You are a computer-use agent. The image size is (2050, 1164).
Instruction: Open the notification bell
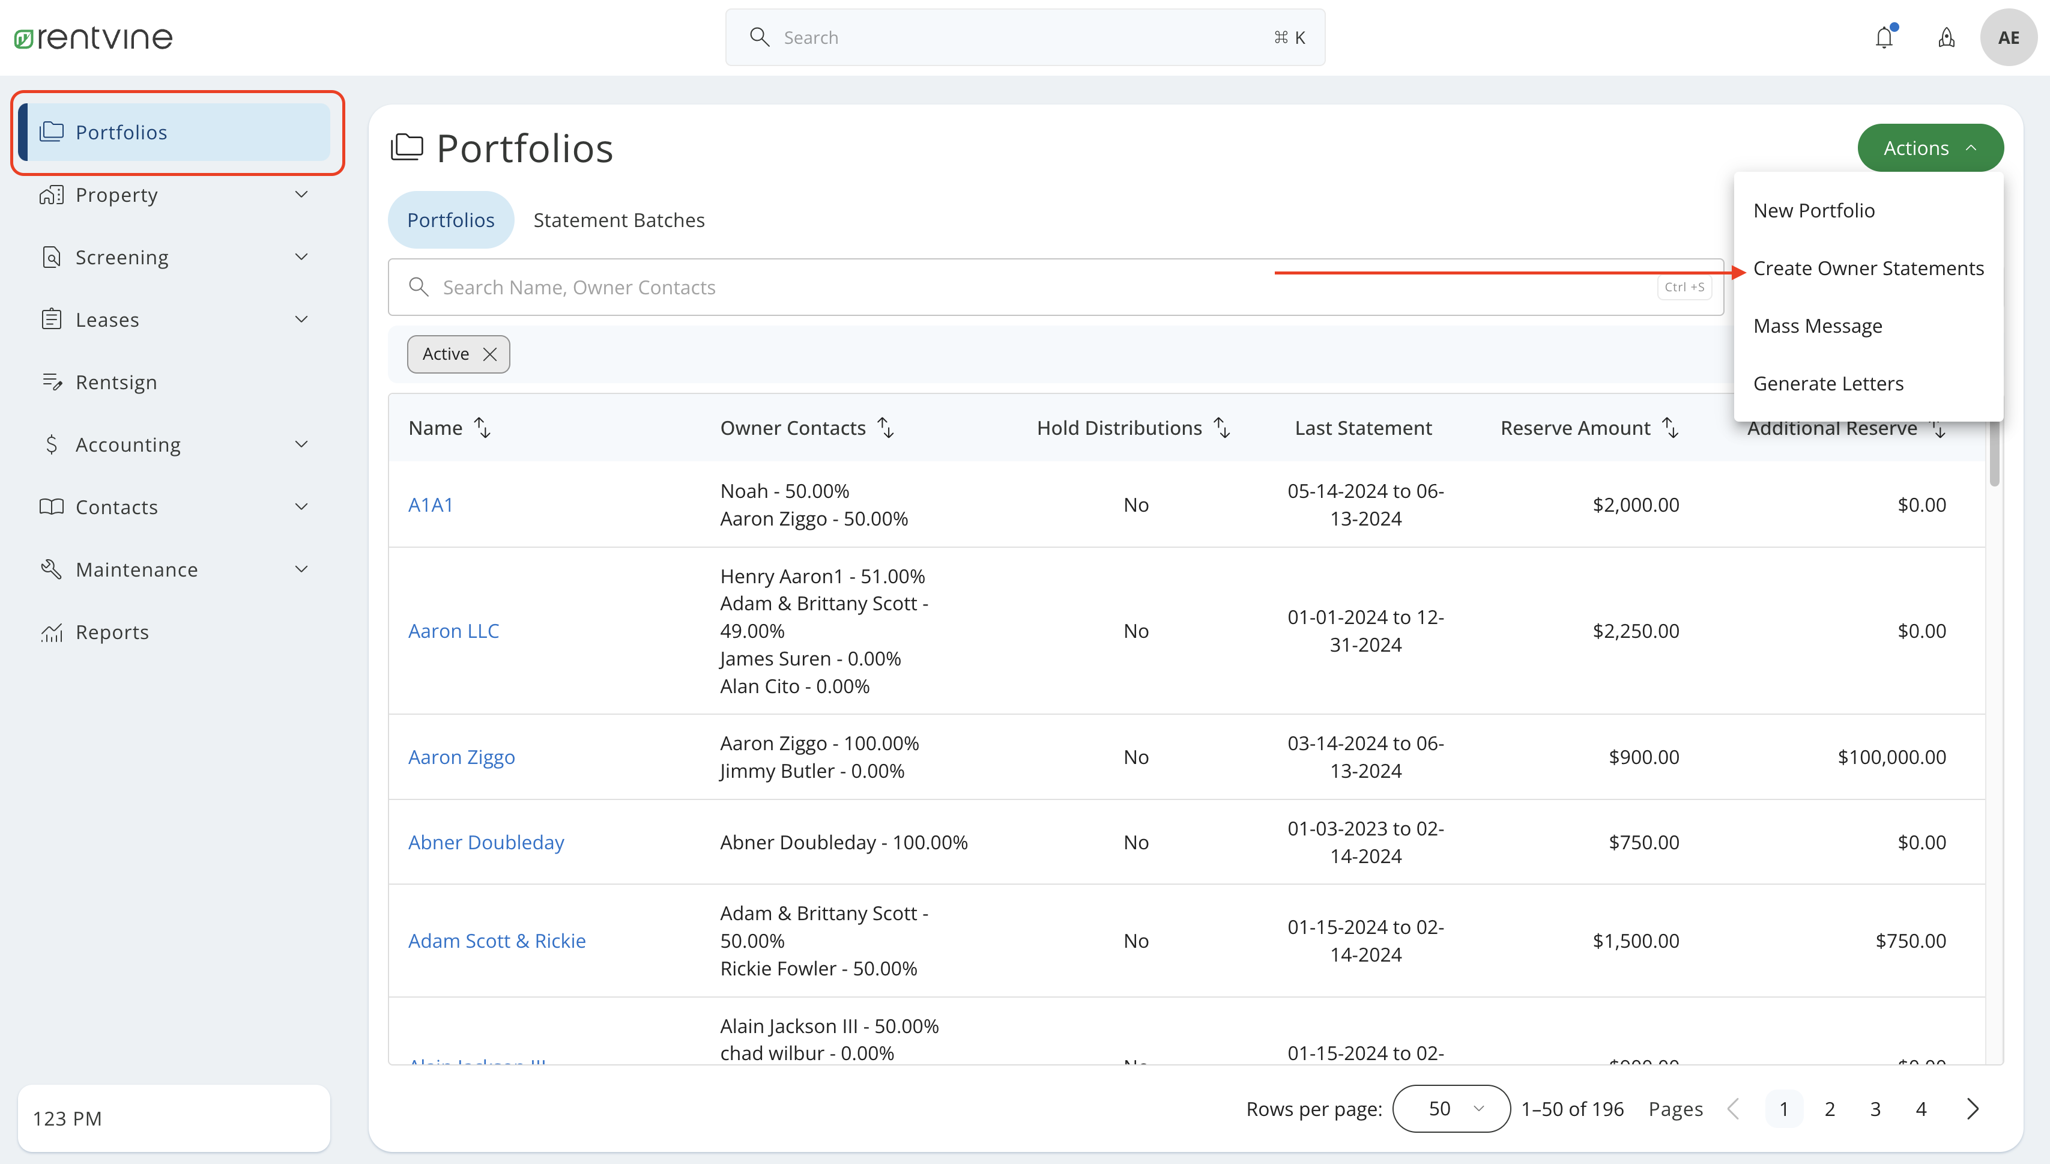click(1884, 37)
